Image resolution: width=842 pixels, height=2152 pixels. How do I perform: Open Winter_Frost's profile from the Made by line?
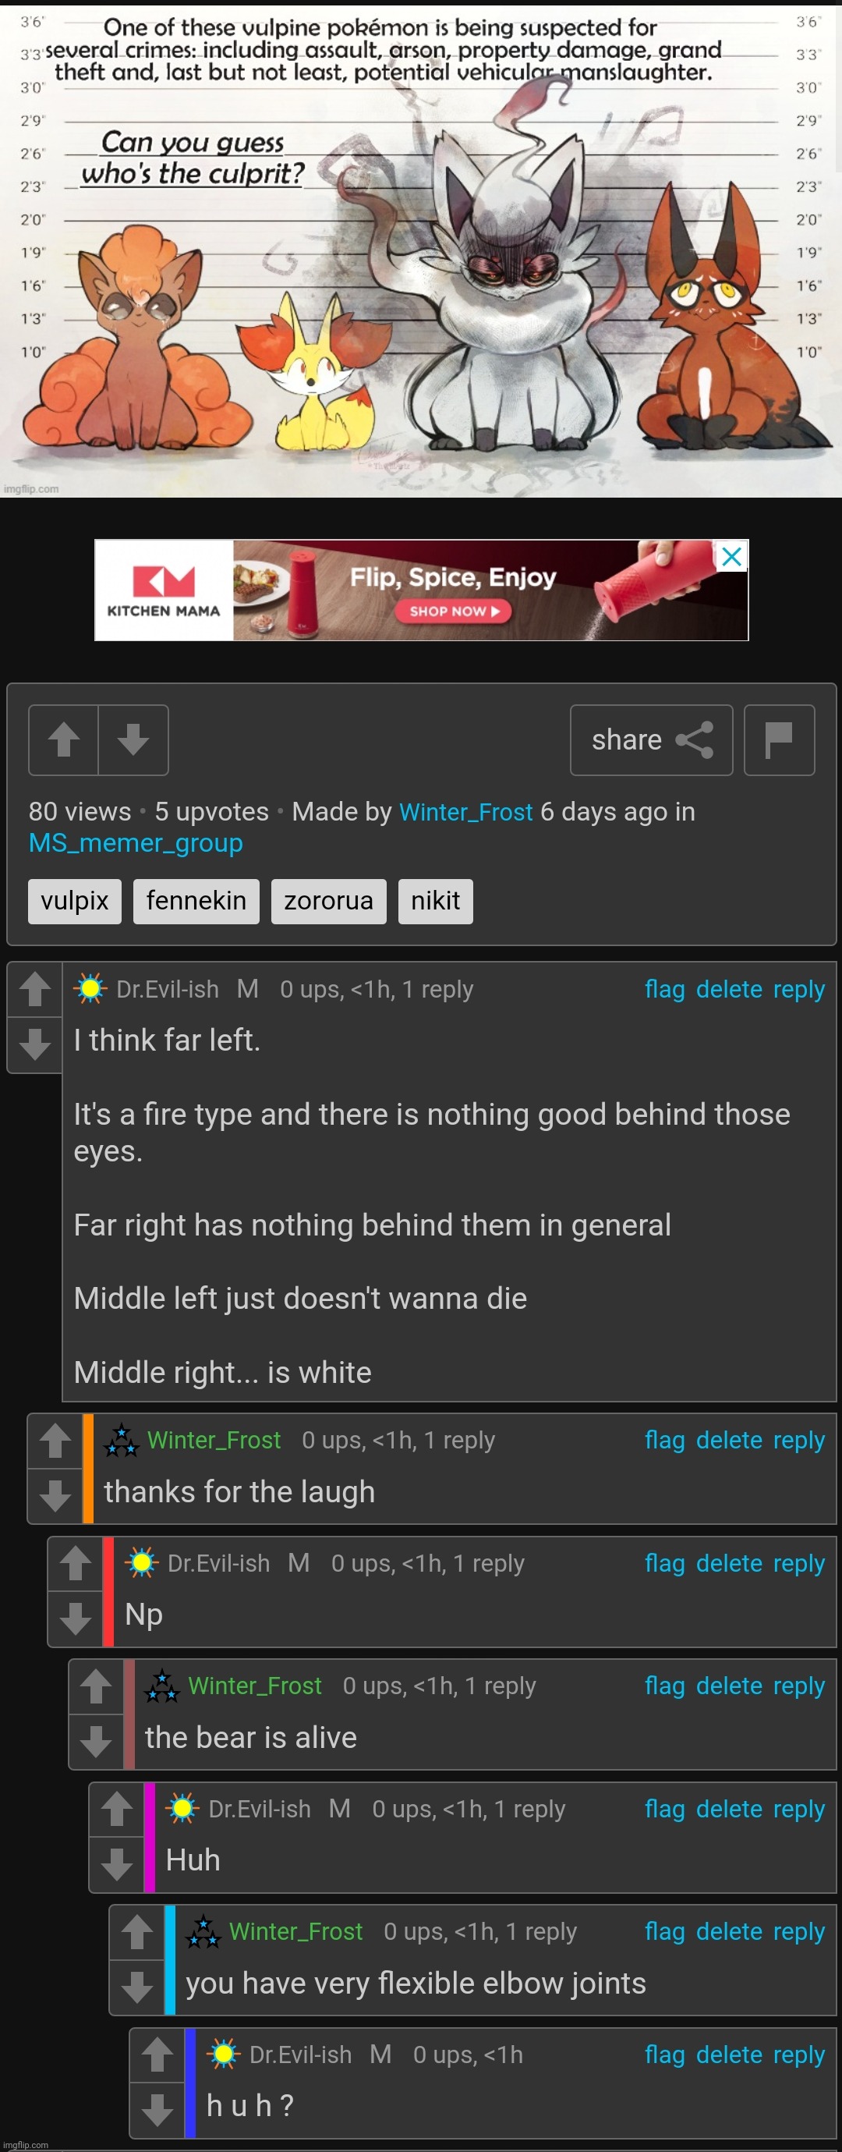466,812
